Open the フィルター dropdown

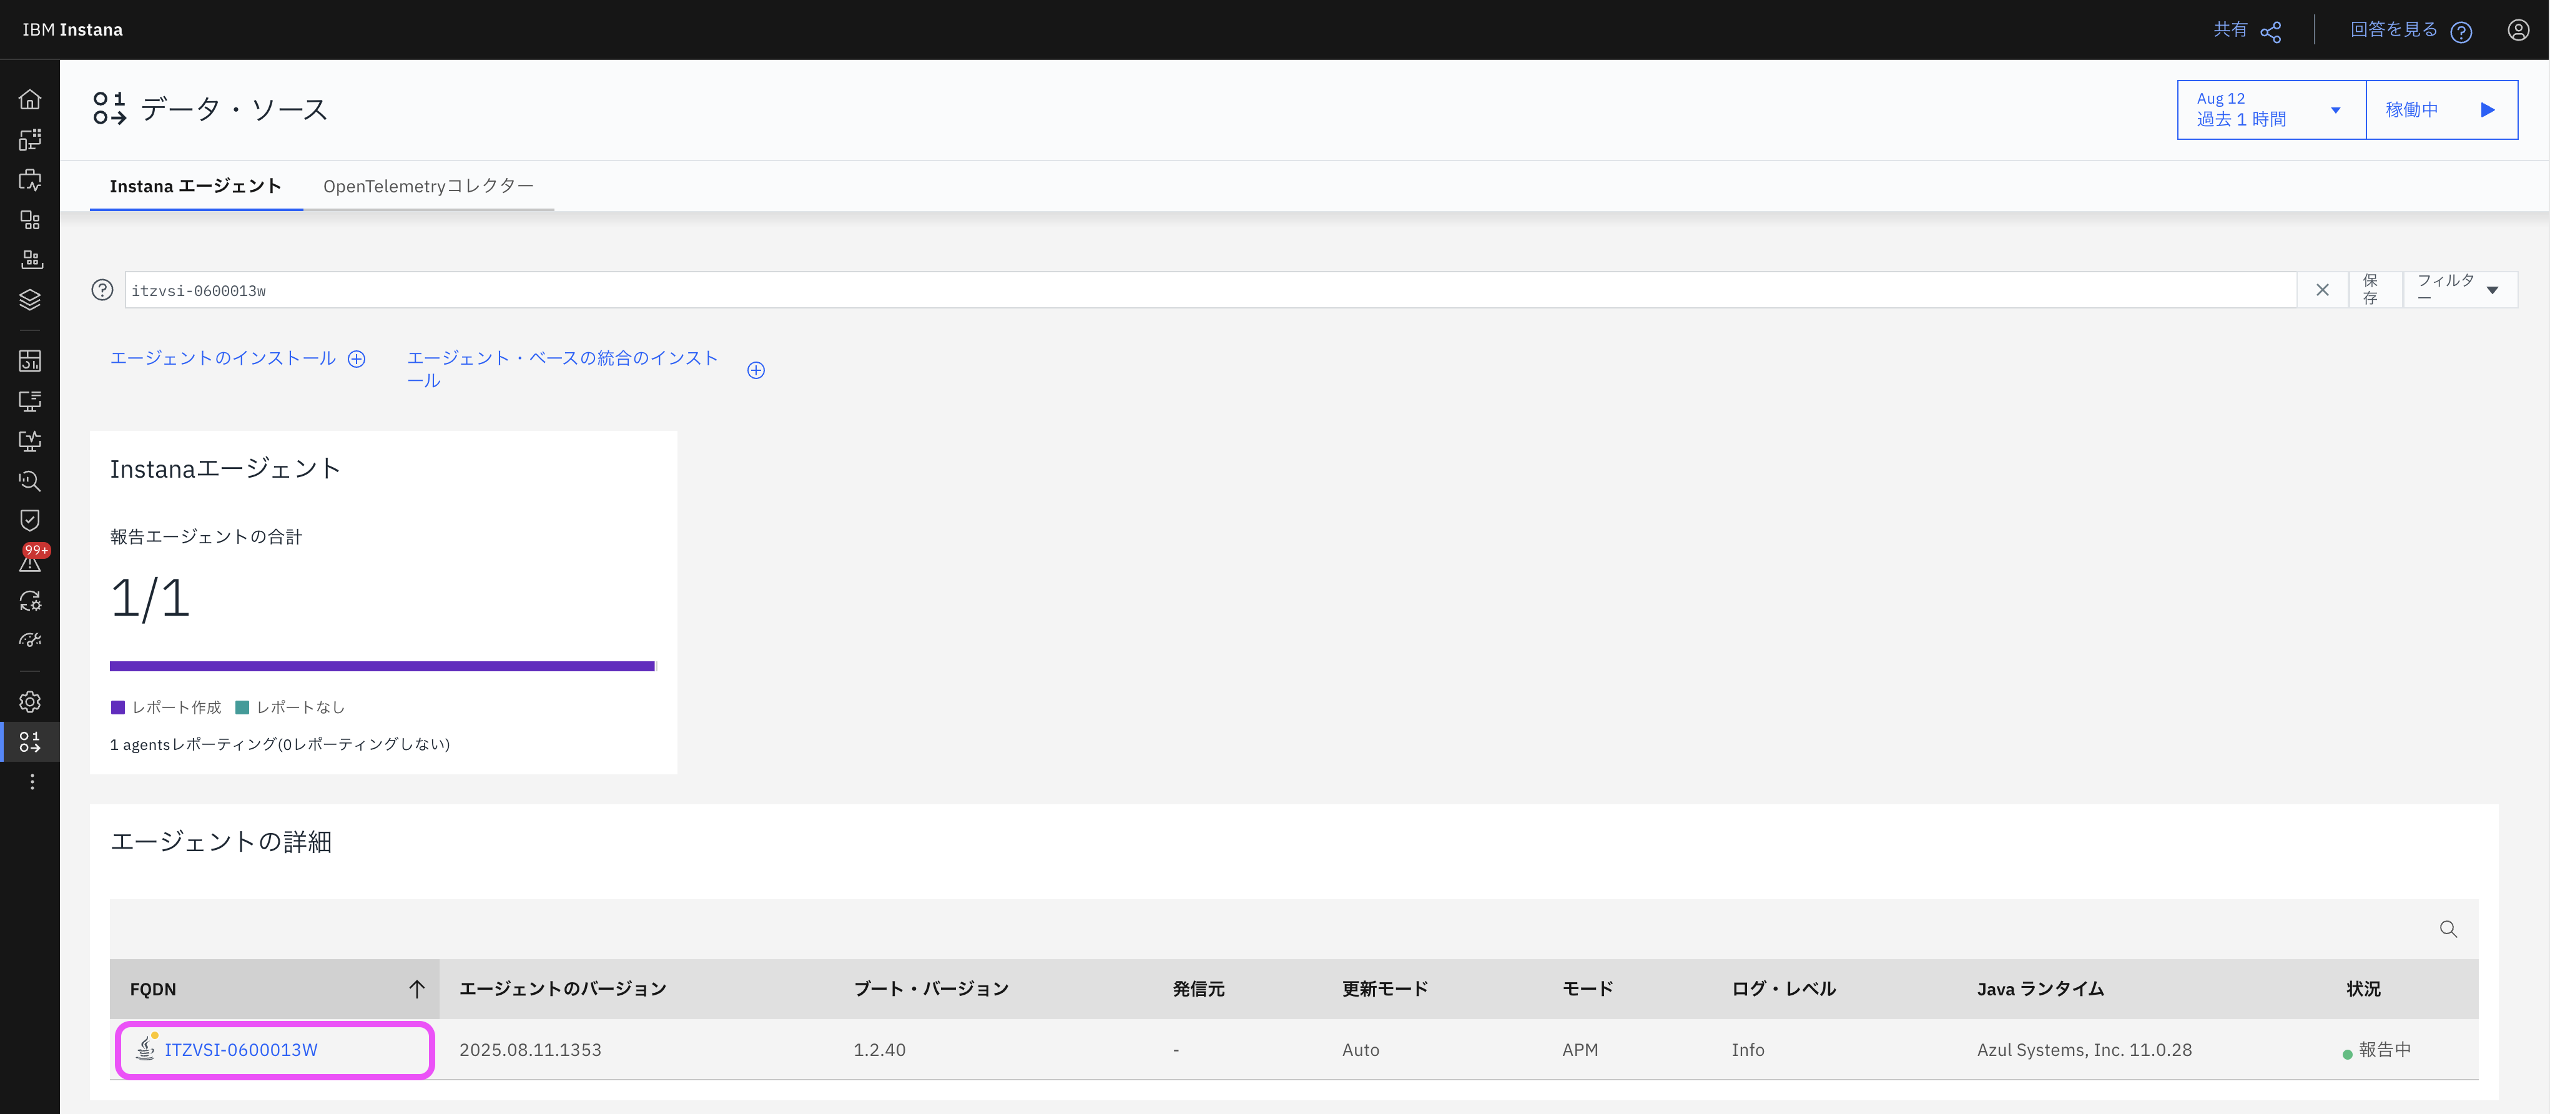[x=2459, y=290]
